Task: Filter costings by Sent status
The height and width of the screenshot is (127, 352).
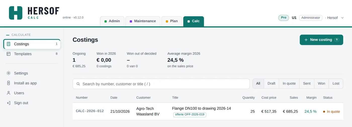Action: coord(307,84)
